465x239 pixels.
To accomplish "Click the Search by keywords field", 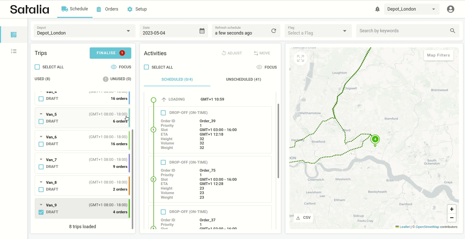I will click(x=403, y=31).
